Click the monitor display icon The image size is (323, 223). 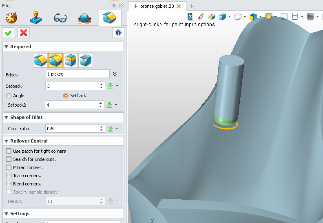tap(310, 16)
